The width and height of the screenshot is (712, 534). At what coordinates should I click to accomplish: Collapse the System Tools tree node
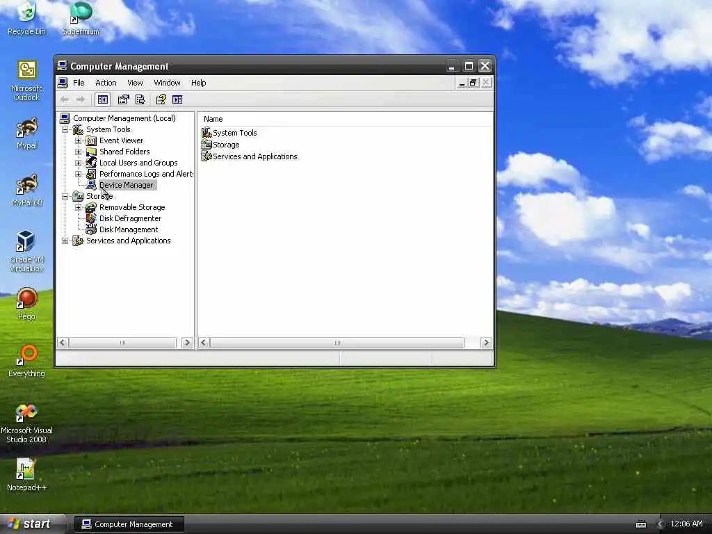coord(65,129)
